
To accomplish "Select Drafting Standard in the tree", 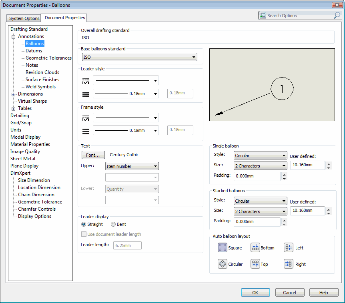I will coord(29,29).
